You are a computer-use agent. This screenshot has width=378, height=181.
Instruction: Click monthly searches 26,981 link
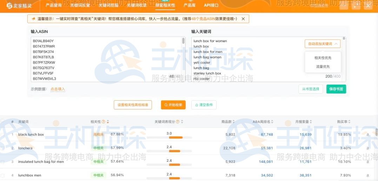tap(305, 148)
